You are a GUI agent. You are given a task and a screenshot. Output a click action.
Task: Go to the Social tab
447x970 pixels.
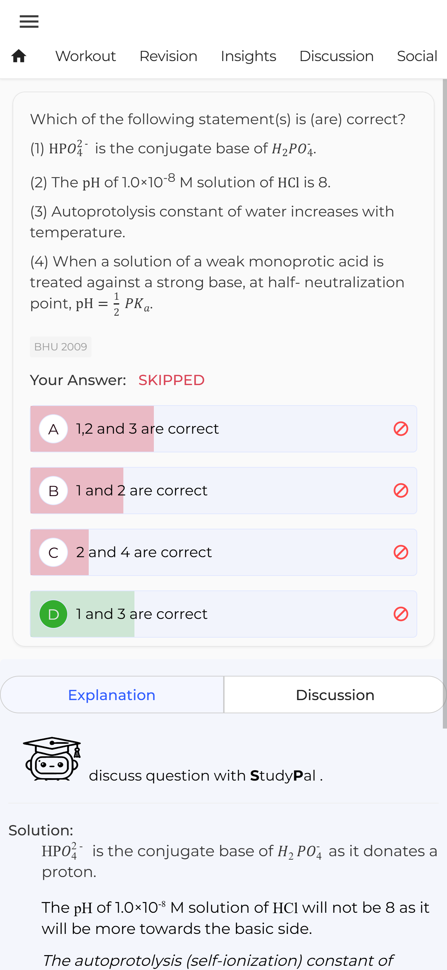417,56
